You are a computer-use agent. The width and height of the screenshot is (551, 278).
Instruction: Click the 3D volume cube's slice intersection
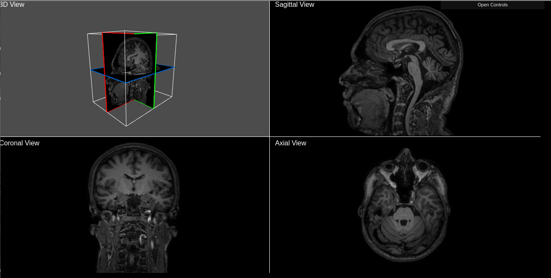125,81
